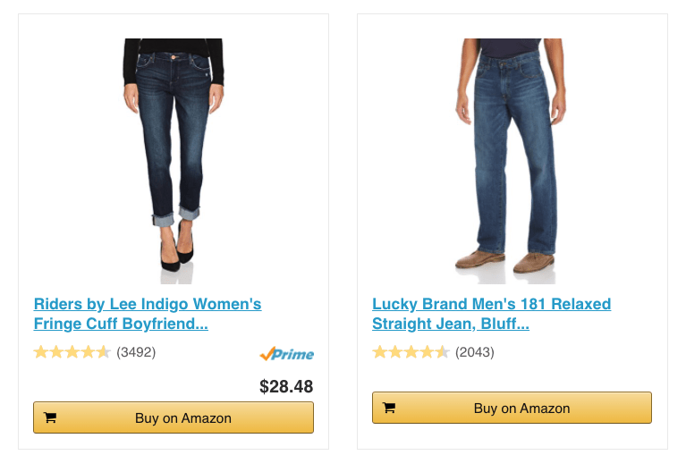Click the third star of the Lucky Brand rating
This screenshot has height=472, width=686.
(x=411, y=352)
